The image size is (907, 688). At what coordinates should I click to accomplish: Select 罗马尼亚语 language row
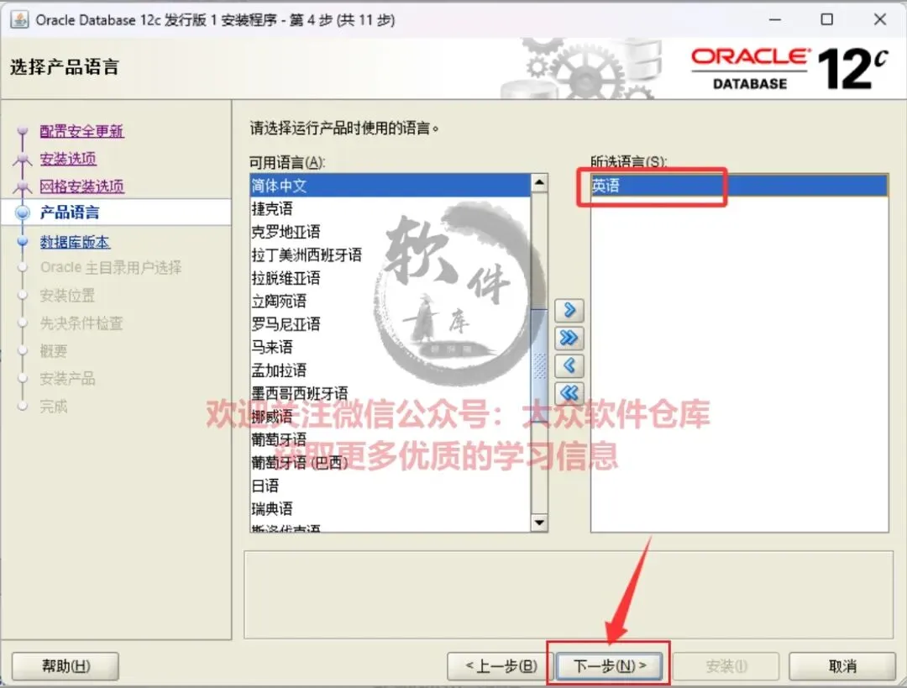(x=391, y=324)
